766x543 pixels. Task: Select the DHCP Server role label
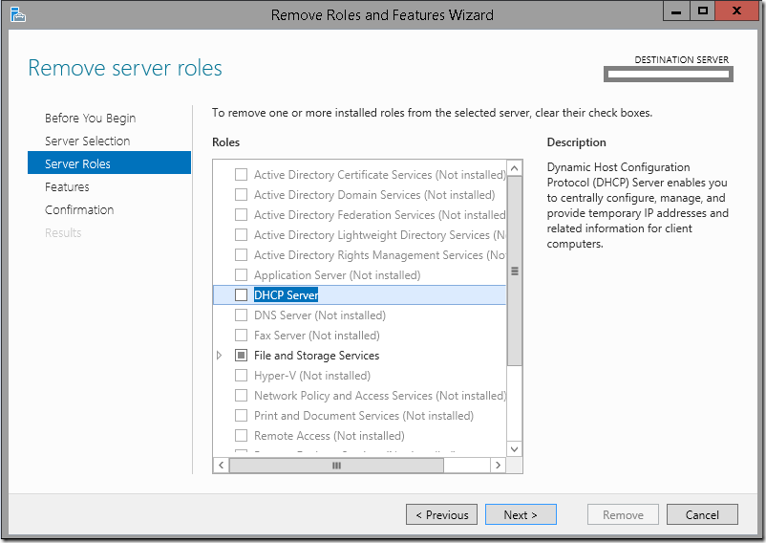286,295
